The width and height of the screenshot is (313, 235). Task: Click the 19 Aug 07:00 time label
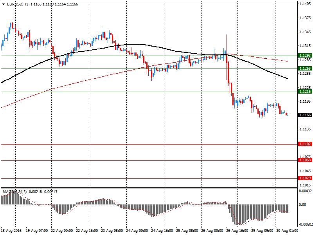[37, 231]
